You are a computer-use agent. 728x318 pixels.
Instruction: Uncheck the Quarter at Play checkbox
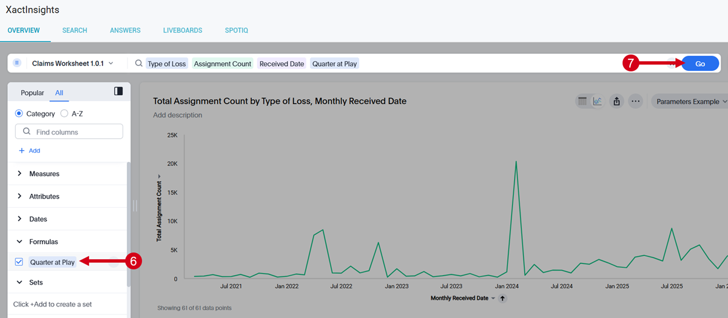pos(19,262)
